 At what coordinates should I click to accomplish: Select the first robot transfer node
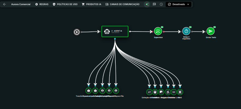point(89,91)
